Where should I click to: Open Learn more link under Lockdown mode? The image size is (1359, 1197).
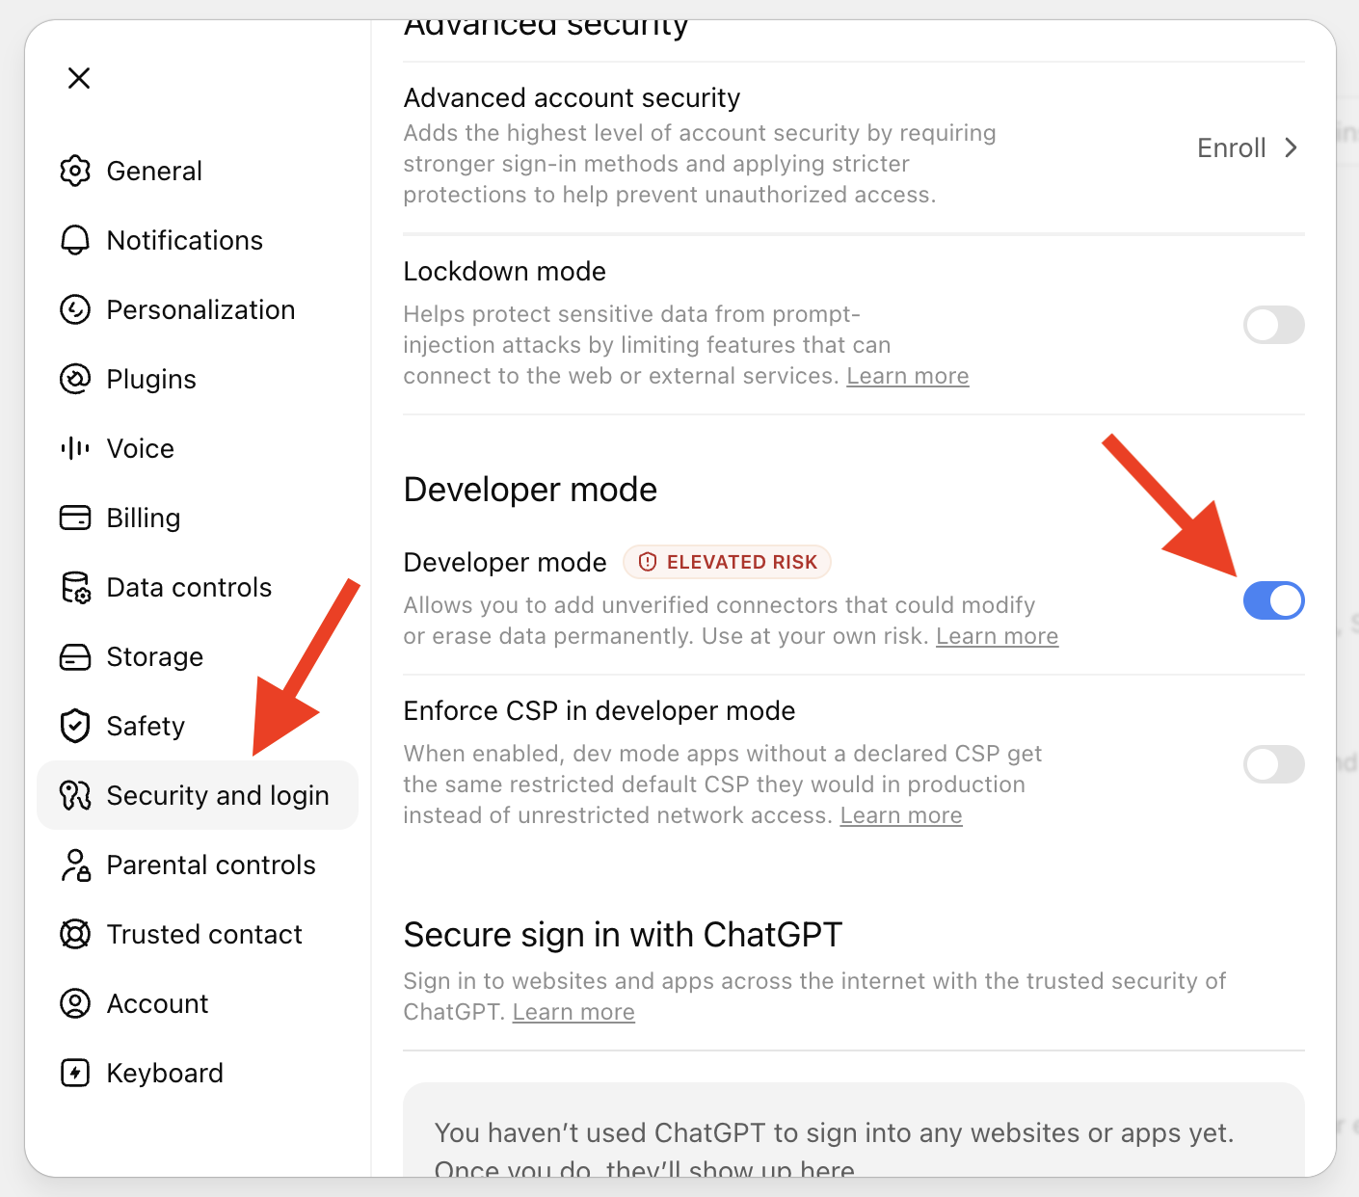point(908,376)
